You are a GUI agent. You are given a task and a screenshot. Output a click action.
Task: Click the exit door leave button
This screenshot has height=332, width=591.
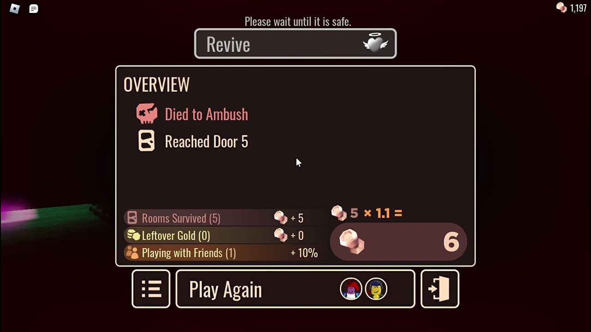[x=440, y=289]
